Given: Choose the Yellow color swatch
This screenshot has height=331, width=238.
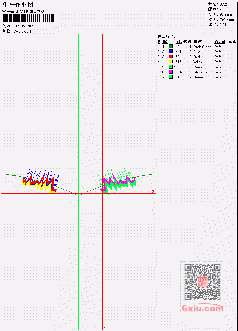Looking at the screenshot, I should (171, 62).
